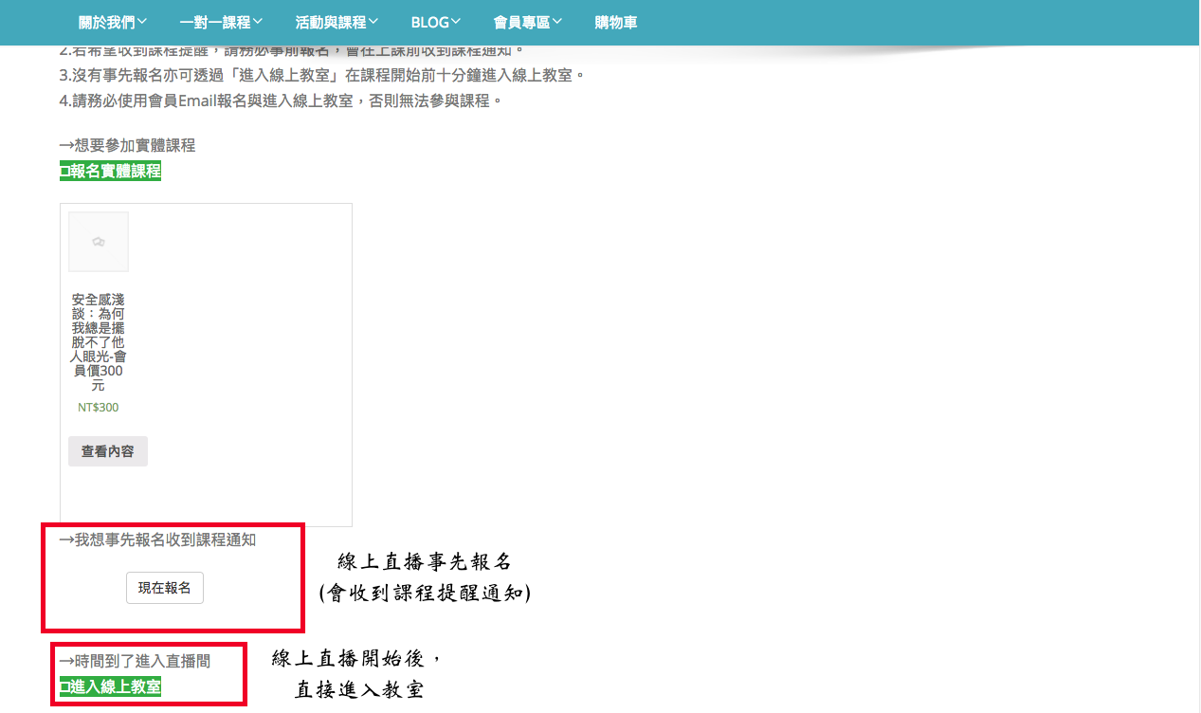The width and height of the screenshot is (1201, 713).
Task: Click the 報名實體課程 green link
Action: 116,171
